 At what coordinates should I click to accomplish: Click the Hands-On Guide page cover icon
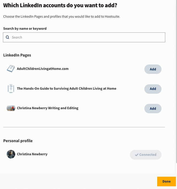11,89
